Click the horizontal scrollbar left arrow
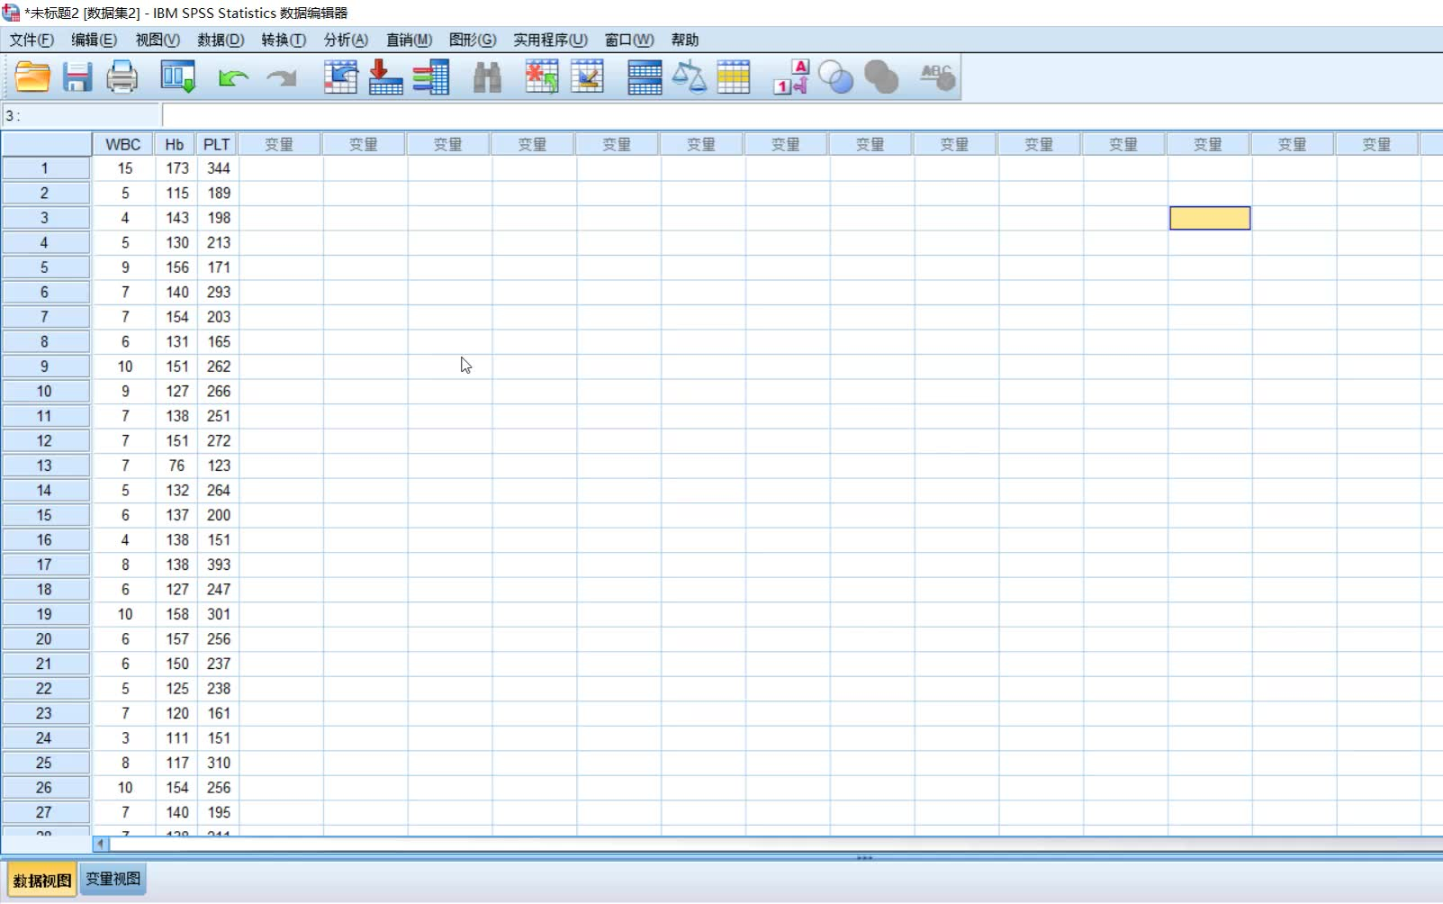1443x904 pixels. pyautogui.click(x=101, y=844)
